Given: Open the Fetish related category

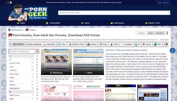Looking at the screenshot, I should pos(114,44).
